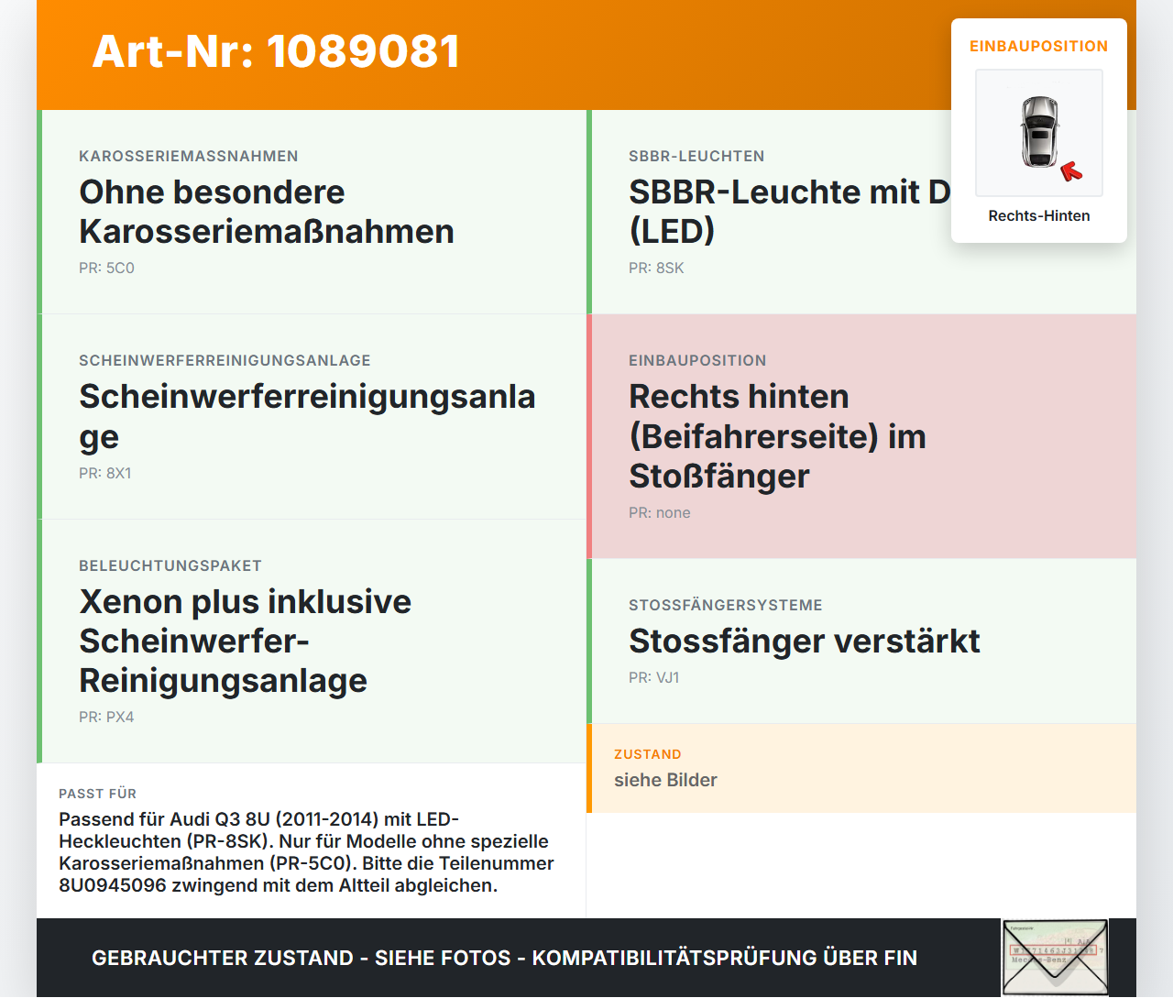Screen dimensions: 1173x998
Task: Click 'Rechts hinten (Beifahrerseite) im Stoßfänger' heading
Action: [777, 436]
